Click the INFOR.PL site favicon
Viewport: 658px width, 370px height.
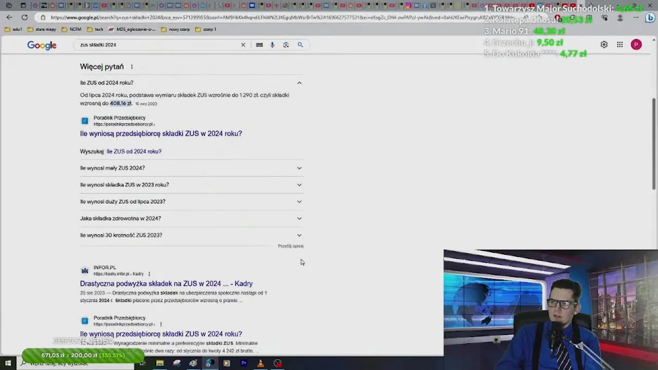[x=84, y=270]
